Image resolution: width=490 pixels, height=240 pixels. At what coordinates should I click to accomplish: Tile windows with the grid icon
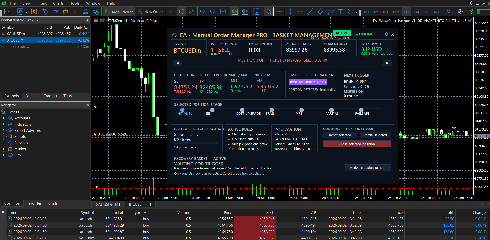click(223, 12)
